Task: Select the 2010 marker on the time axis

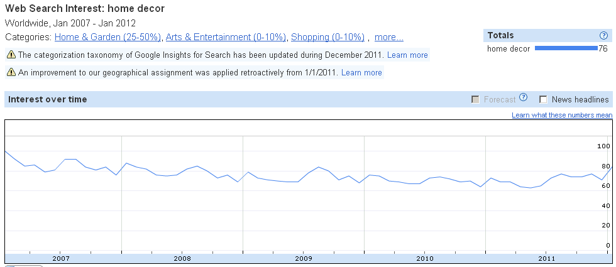Action: click(425, 258)
